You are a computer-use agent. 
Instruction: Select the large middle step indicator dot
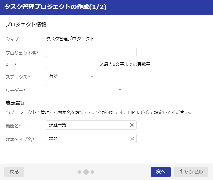[86, 172]
